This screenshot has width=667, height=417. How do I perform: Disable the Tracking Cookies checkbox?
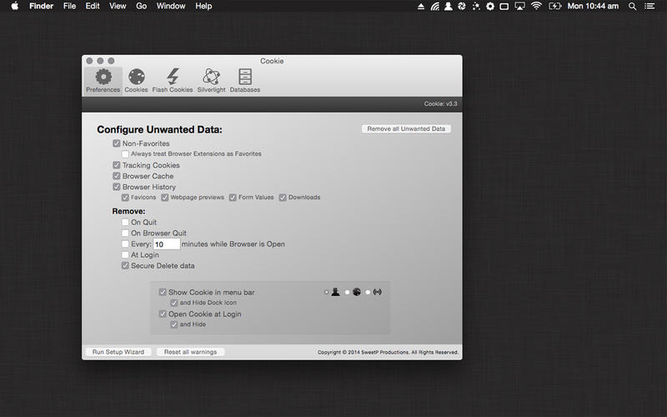pos(117,165)
